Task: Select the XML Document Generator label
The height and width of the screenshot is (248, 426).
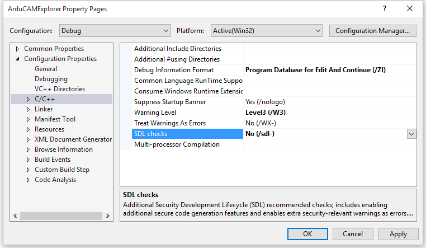Action: 73,139
